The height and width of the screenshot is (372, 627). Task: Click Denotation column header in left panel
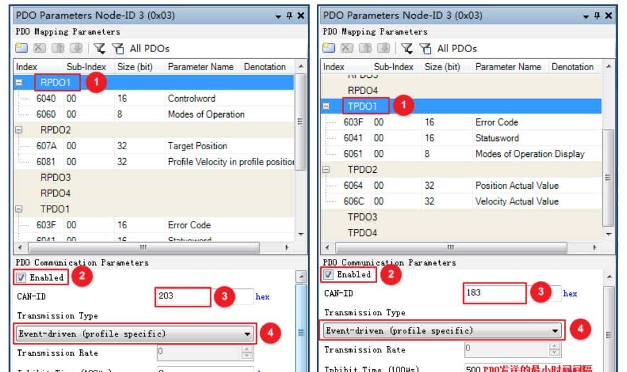268,67
